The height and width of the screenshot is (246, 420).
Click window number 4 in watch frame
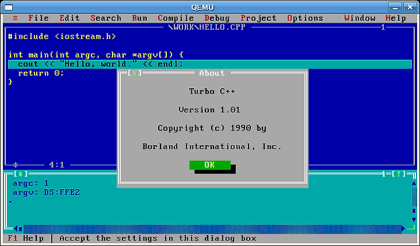(x=383, y=174)
